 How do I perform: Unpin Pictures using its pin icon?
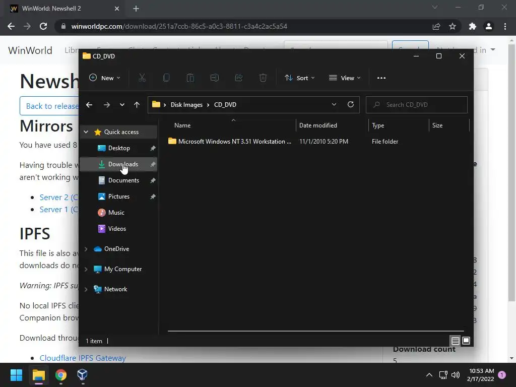tap(153, 197)
